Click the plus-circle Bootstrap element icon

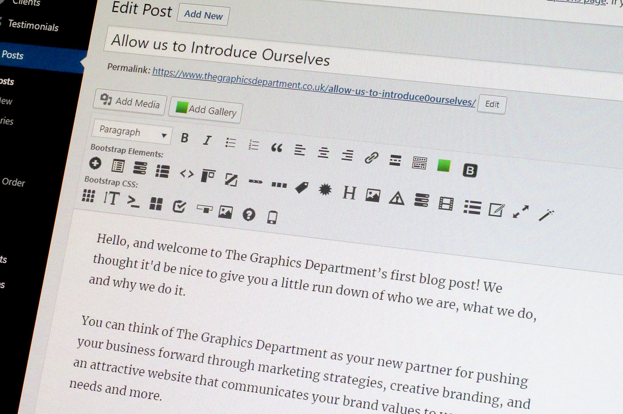tap(95, 163)
